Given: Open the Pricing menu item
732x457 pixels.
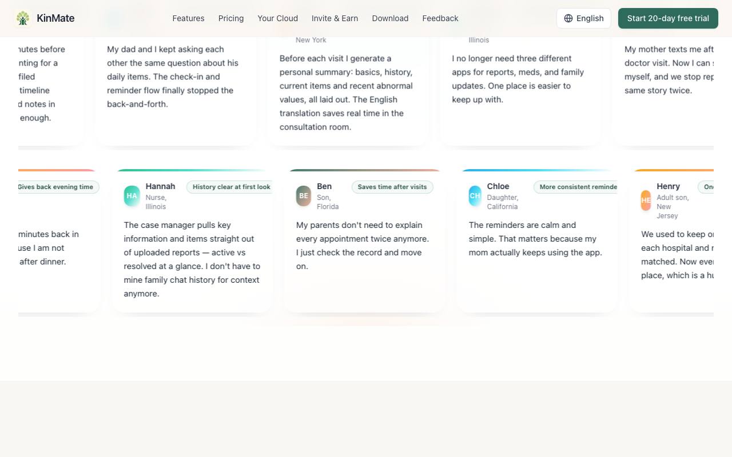Looking at the screenshot, I should 231,18.
